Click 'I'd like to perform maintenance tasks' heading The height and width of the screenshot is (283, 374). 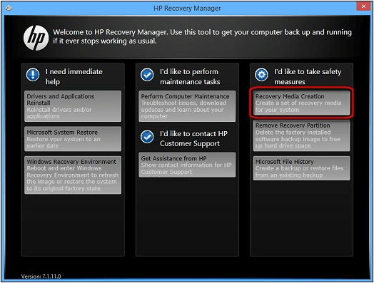pyautogui.click(x=190, y=77)
